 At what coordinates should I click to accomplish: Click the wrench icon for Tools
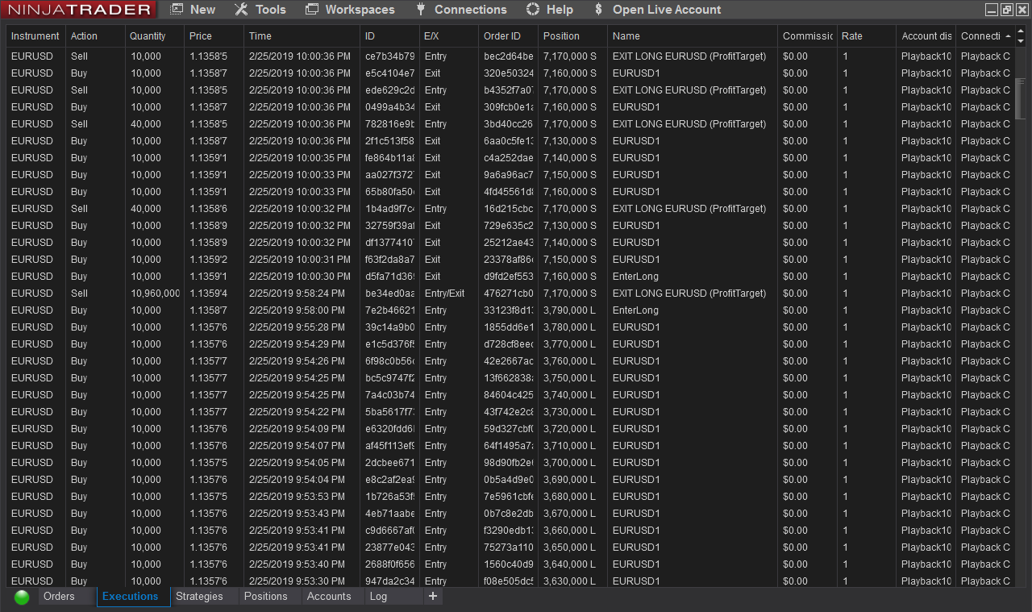(241, 10)
